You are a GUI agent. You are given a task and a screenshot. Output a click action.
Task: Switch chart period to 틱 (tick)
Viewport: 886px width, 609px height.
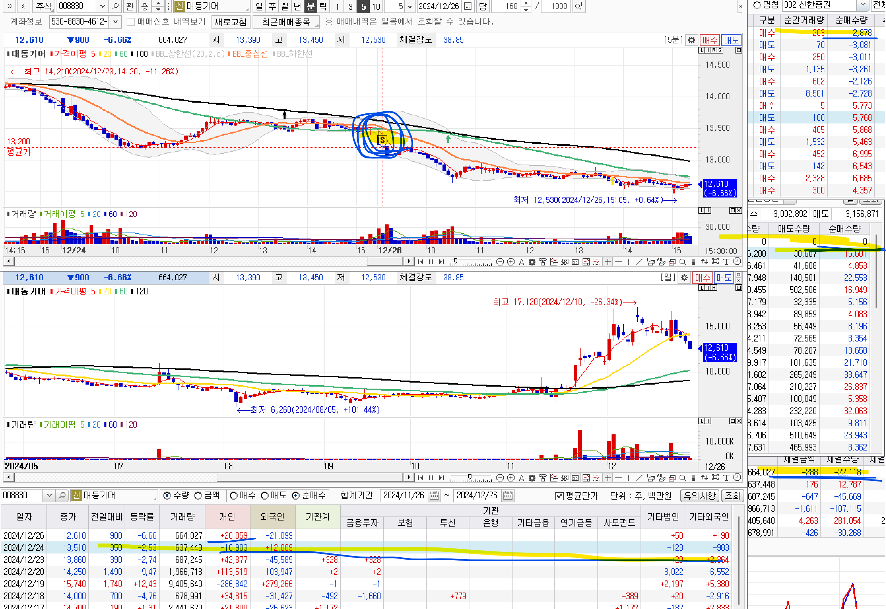pyautogui.click(x=323, y=6)
